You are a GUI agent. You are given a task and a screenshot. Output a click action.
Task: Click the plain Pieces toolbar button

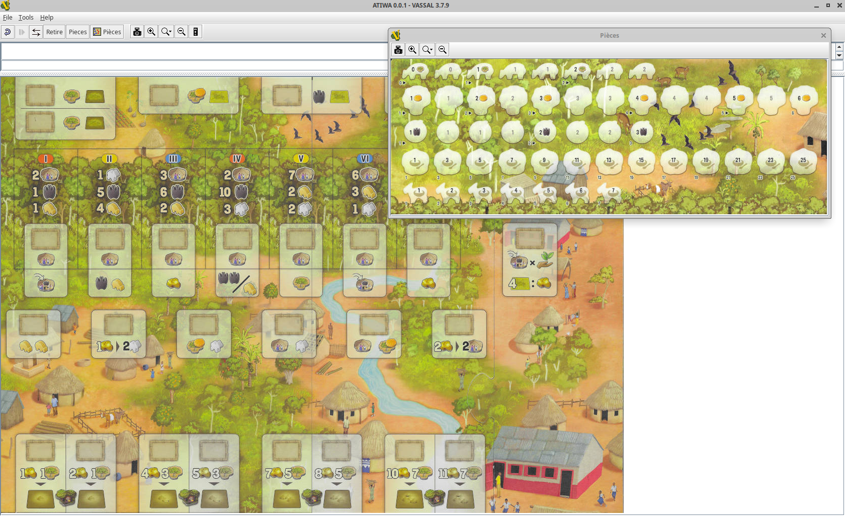point(77,32)
